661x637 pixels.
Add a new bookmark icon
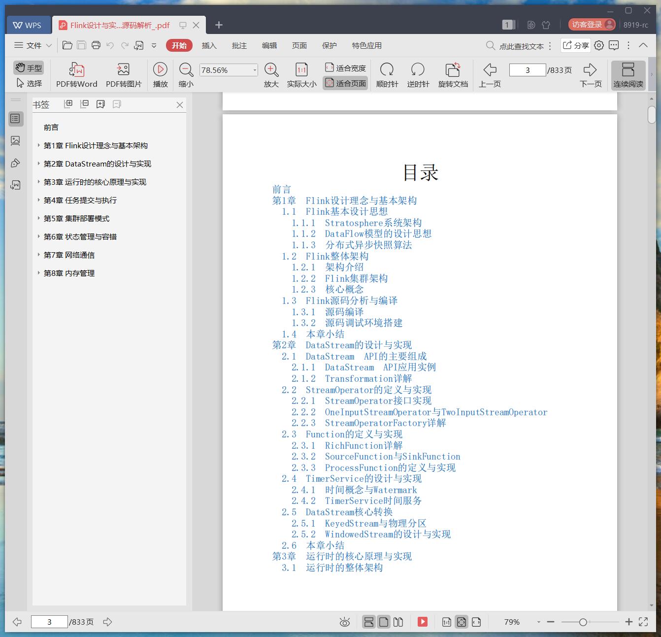[100, 104]
